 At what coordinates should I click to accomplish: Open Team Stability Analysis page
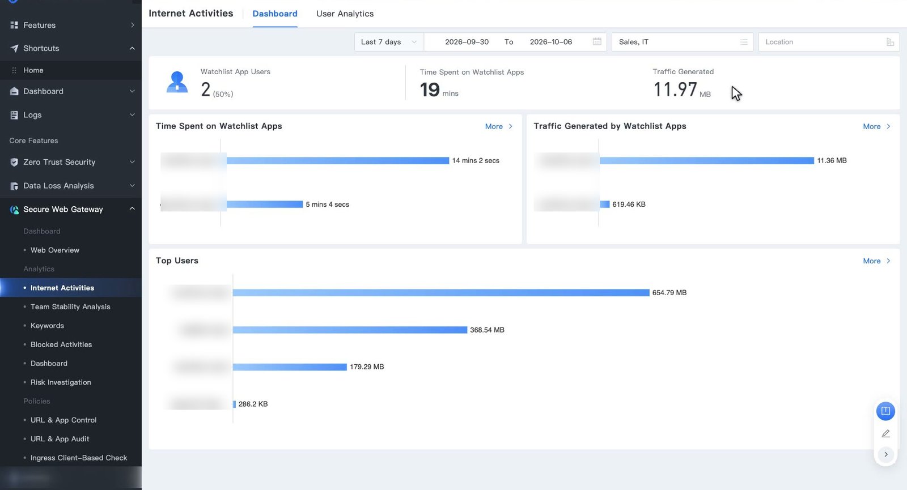70,306
